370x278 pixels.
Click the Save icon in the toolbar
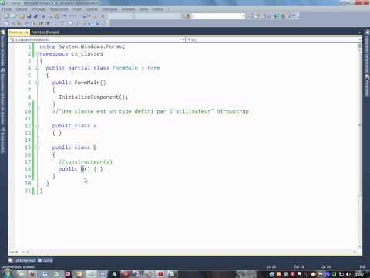[x=29, y=16]
